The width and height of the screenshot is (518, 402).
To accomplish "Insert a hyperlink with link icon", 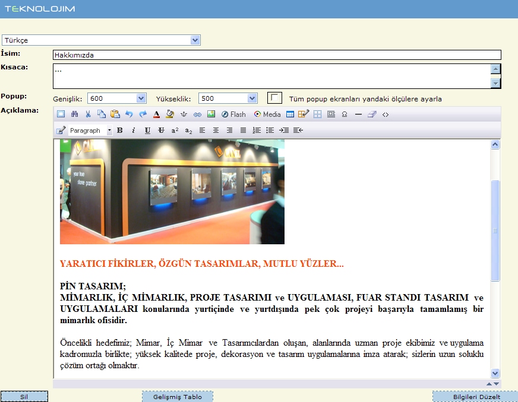I will (197, 114).
